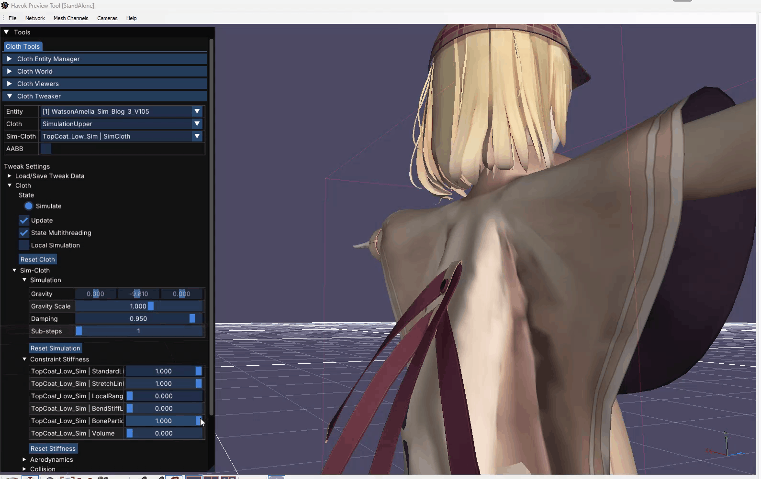Uncheck State Multithreading
This screenshot has width=761, height=479.
click(24, 233)
